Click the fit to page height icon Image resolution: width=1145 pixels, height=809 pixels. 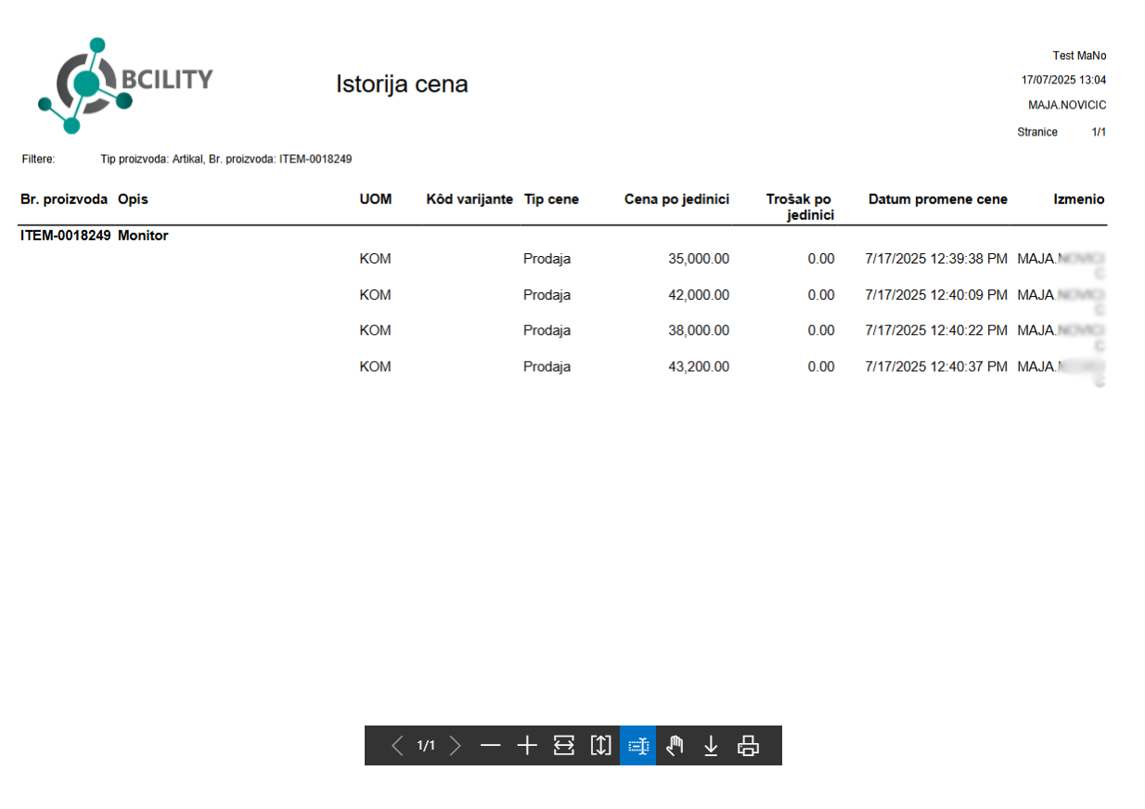601,746
